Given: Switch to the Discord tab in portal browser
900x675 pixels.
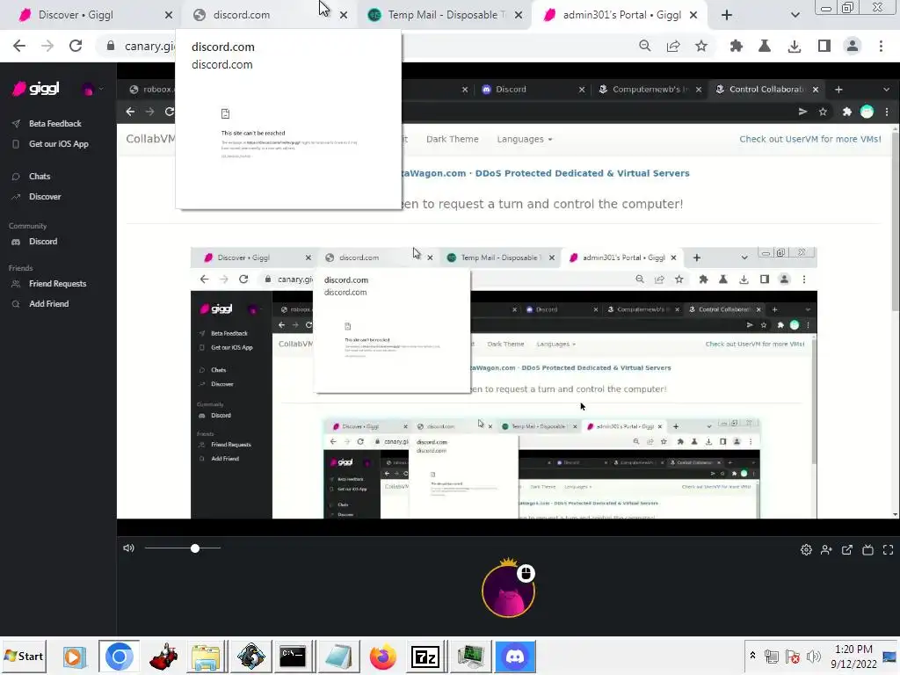Looking at the screenshot, I should click(x=532, y=90).
